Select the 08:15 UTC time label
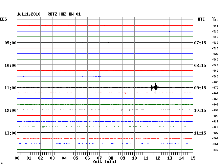The width and height of the screenshot is (220, 167). [200, 66]
